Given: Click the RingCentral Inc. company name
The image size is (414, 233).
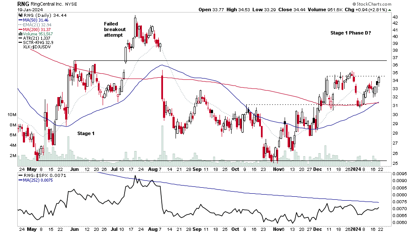Looking at the screenshot, I should pos(47,4).
